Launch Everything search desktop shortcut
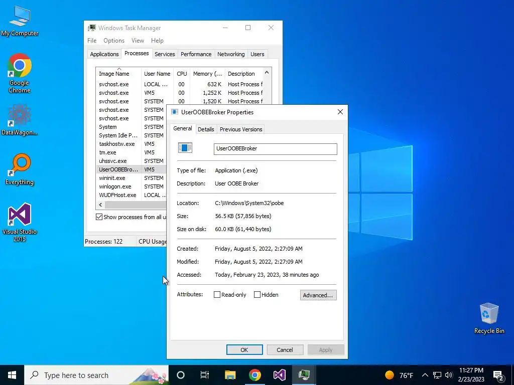Image resolution: width=514 pixels, height=385 pixels. point(20,169)
